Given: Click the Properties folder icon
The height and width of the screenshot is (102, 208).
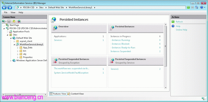Looking at the screenshot, I should pos(21,57).
